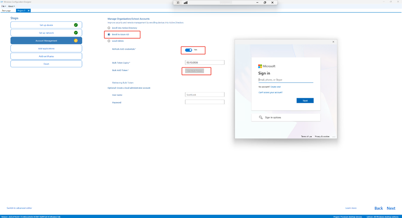Click the Email, phone, or Skype field
Viewport: 402px width, 218px height.
point(286,80)
